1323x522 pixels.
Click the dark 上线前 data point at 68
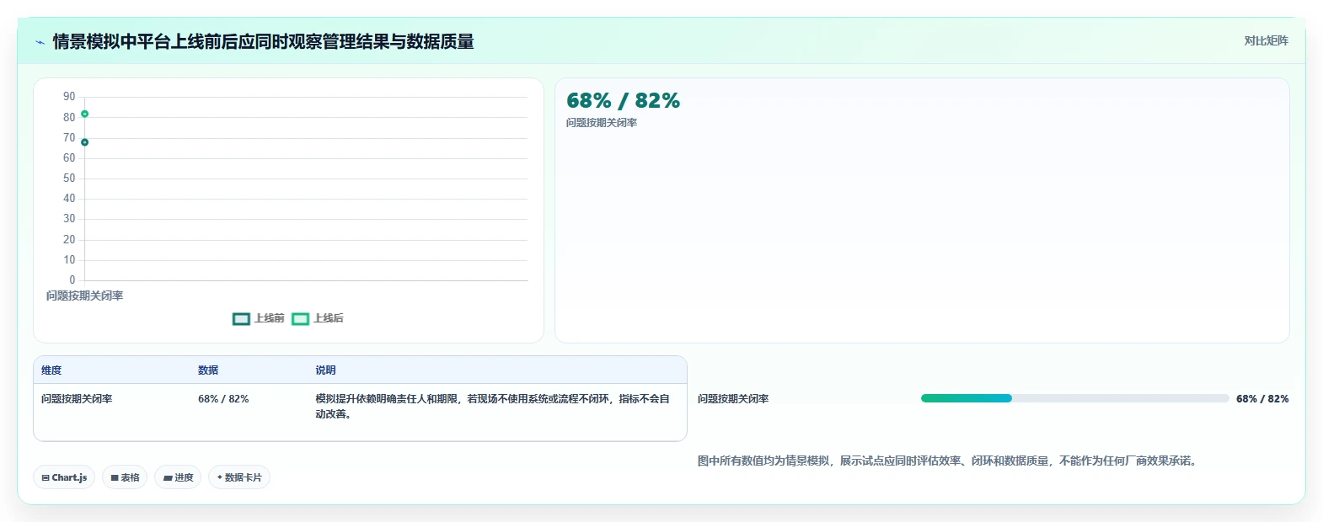pyautogui.click(x=84, y=142)
